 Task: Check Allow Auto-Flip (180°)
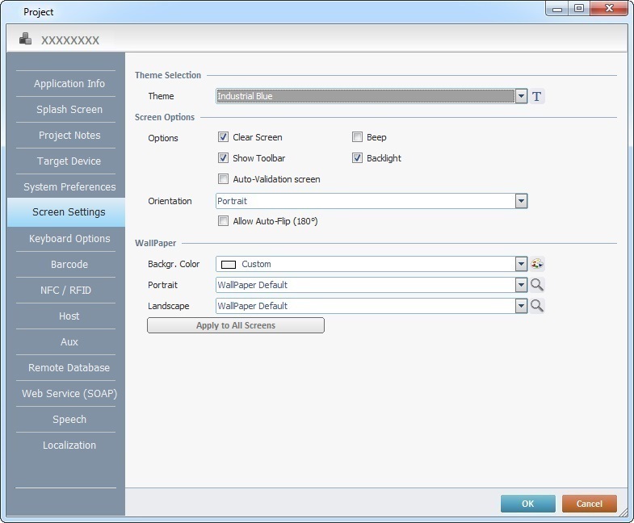(223, 221)
